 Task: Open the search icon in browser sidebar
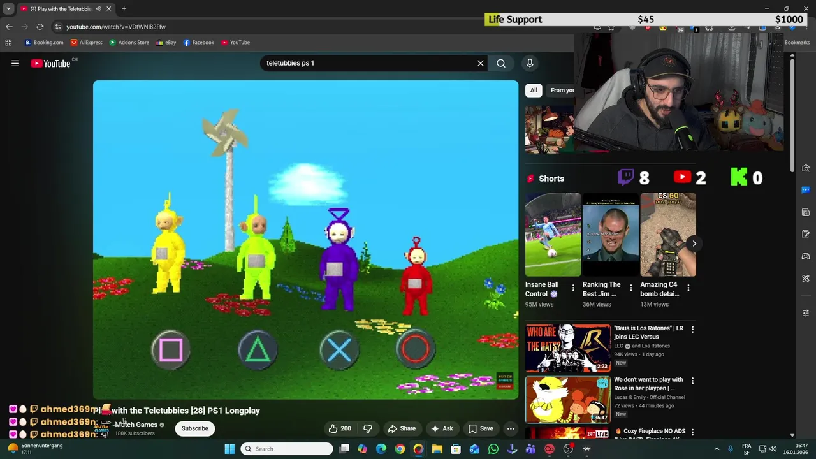point(806,168)
